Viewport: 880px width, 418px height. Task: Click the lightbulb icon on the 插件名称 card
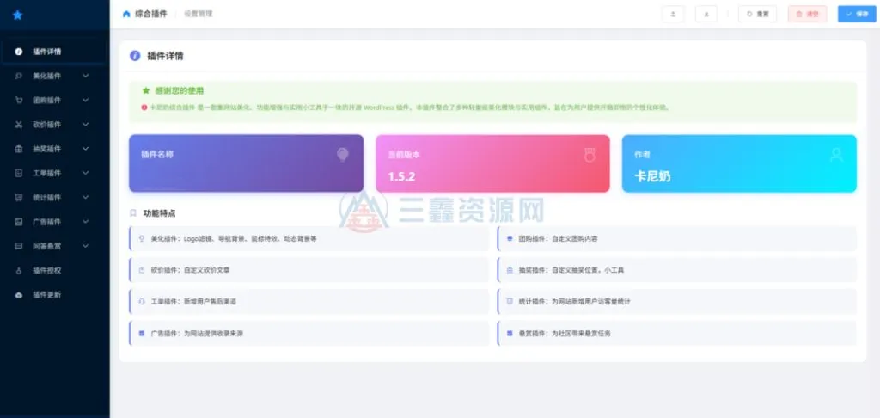[x=342, y=155]
